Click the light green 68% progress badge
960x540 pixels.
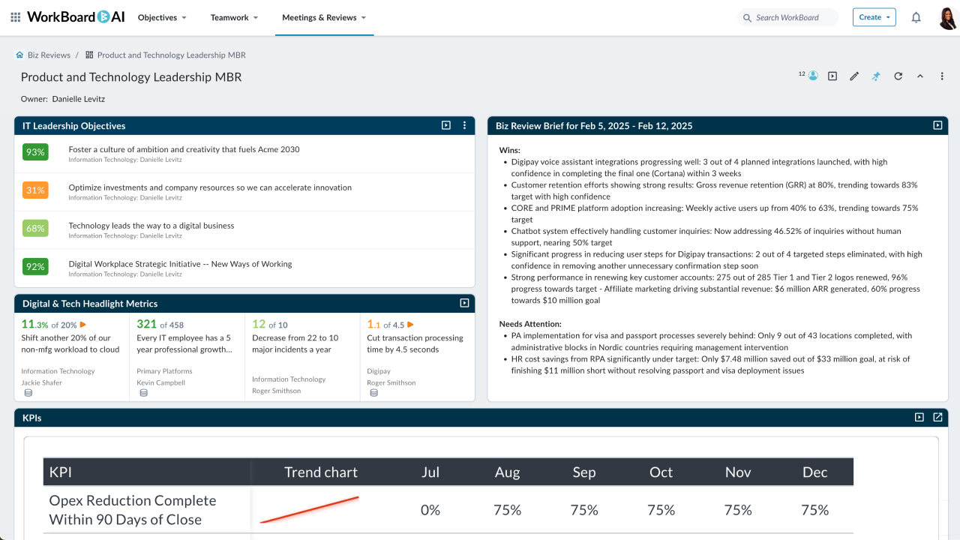[35, 228]
